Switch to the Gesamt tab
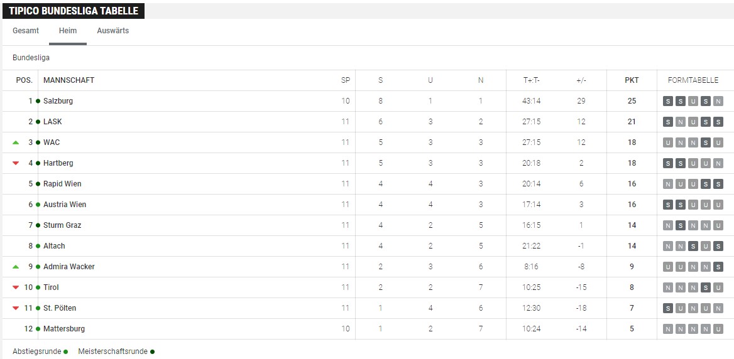The image size is (734, 359). click(26, 31)
